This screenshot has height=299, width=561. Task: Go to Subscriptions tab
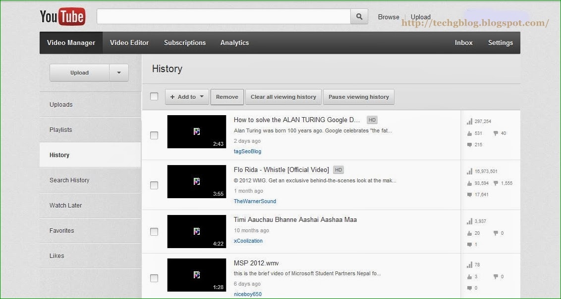[185, 43]
